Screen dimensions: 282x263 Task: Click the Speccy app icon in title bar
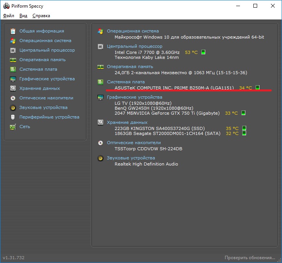point(6,6)
